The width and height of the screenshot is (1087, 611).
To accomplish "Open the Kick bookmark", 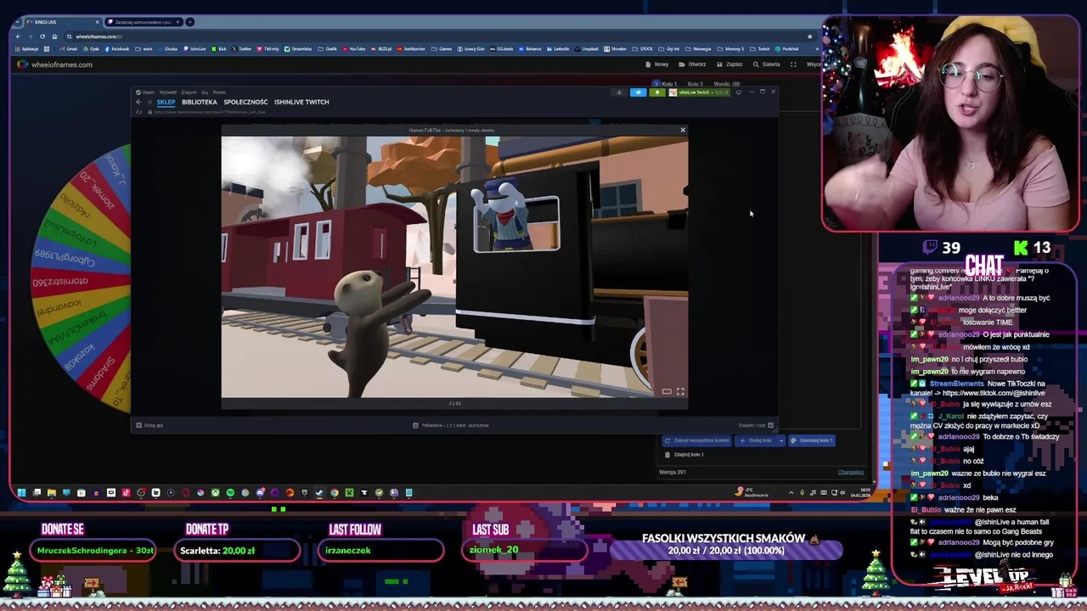I will pos(219,49).
